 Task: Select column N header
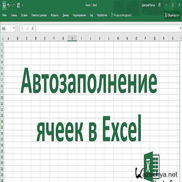[127, 38]
